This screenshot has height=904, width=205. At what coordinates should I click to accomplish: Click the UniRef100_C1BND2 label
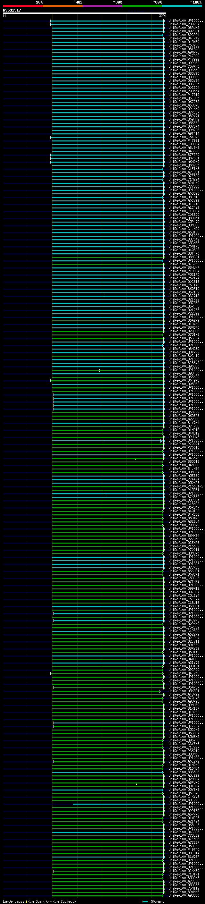pyautogui.click(x=184, y=503)
